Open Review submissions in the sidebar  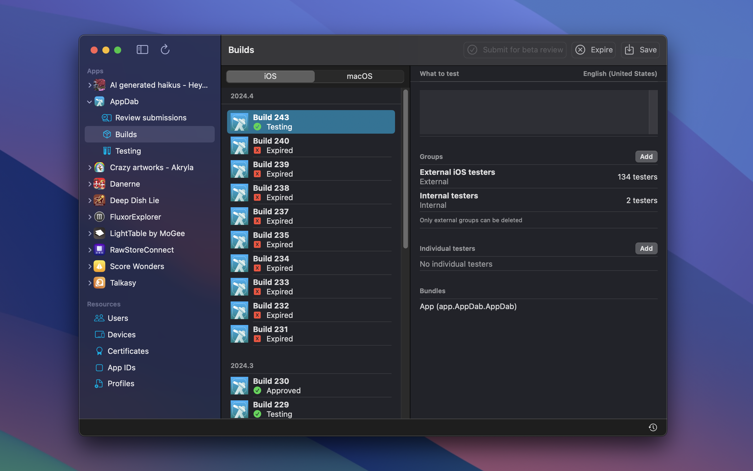click(x=151, y=118)
